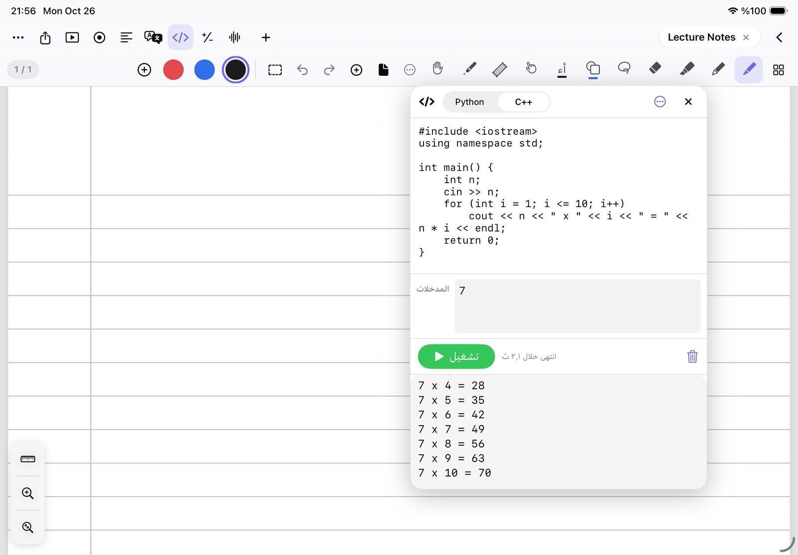Image resolution: width=798 pixels, height=555 pixels.
Task: Select the hand pan tool
Action: coord(437,69)
